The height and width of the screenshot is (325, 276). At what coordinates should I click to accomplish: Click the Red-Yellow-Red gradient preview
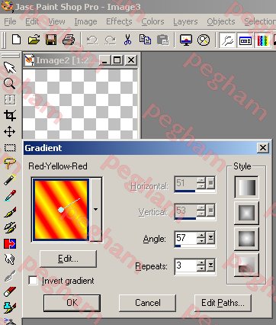(x=60, y=210)
